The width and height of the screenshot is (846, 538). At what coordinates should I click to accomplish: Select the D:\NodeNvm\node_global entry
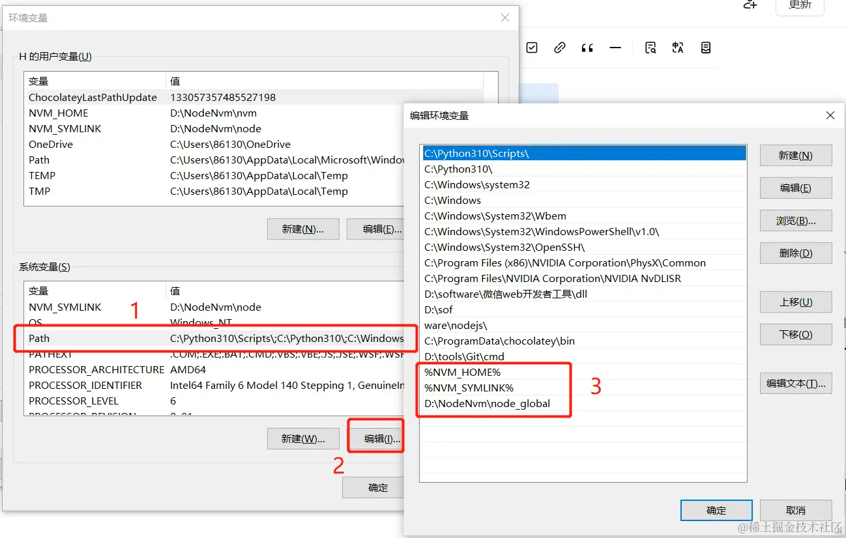pyautogui.click(x=583, y=403)
